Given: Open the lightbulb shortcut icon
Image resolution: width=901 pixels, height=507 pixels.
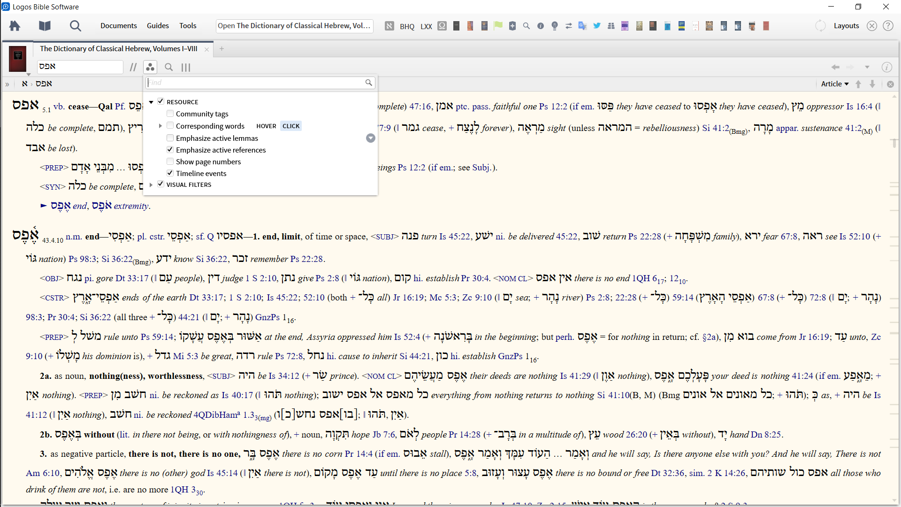Looking at the screenshot, I should pos(554,26).
